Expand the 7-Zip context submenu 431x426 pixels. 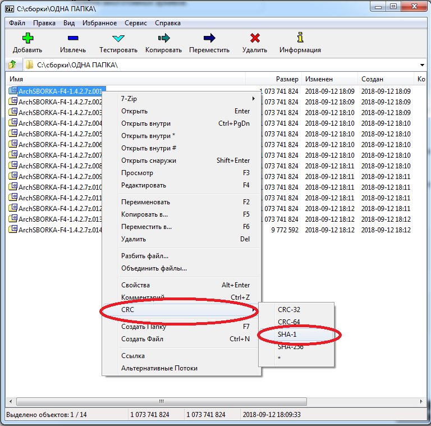(185, 99)
